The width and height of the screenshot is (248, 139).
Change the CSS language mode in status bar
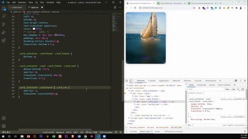(x=82, y=132)
